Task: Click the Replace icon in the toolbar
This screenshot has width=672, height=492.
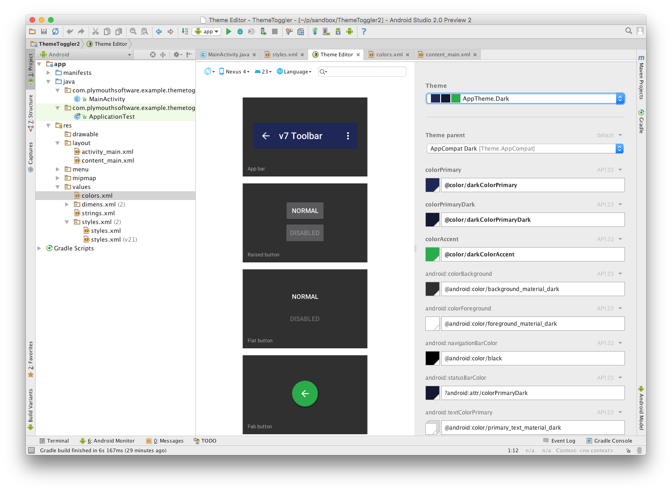Action: [x=145, y=31]
